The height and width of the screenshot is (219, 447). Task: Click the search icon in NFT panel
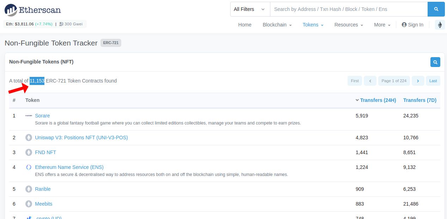click(435, 62)
